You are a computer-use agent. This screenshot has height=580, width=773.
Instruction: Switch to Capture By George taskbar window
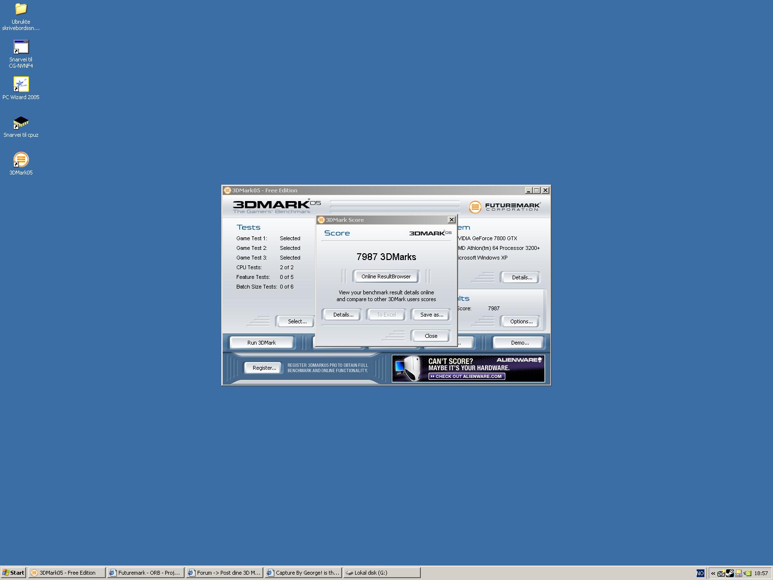303,573
